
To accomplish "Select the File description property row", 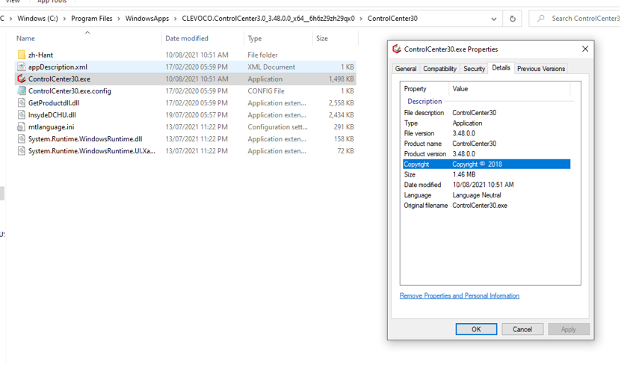I will [x=487, y=113].
